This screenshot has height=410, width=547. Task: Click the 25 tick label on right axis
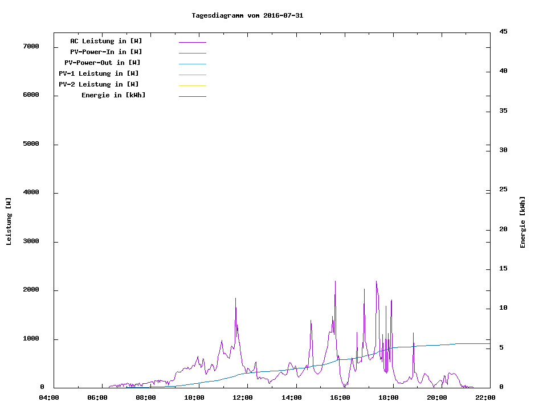coord(503,190)
